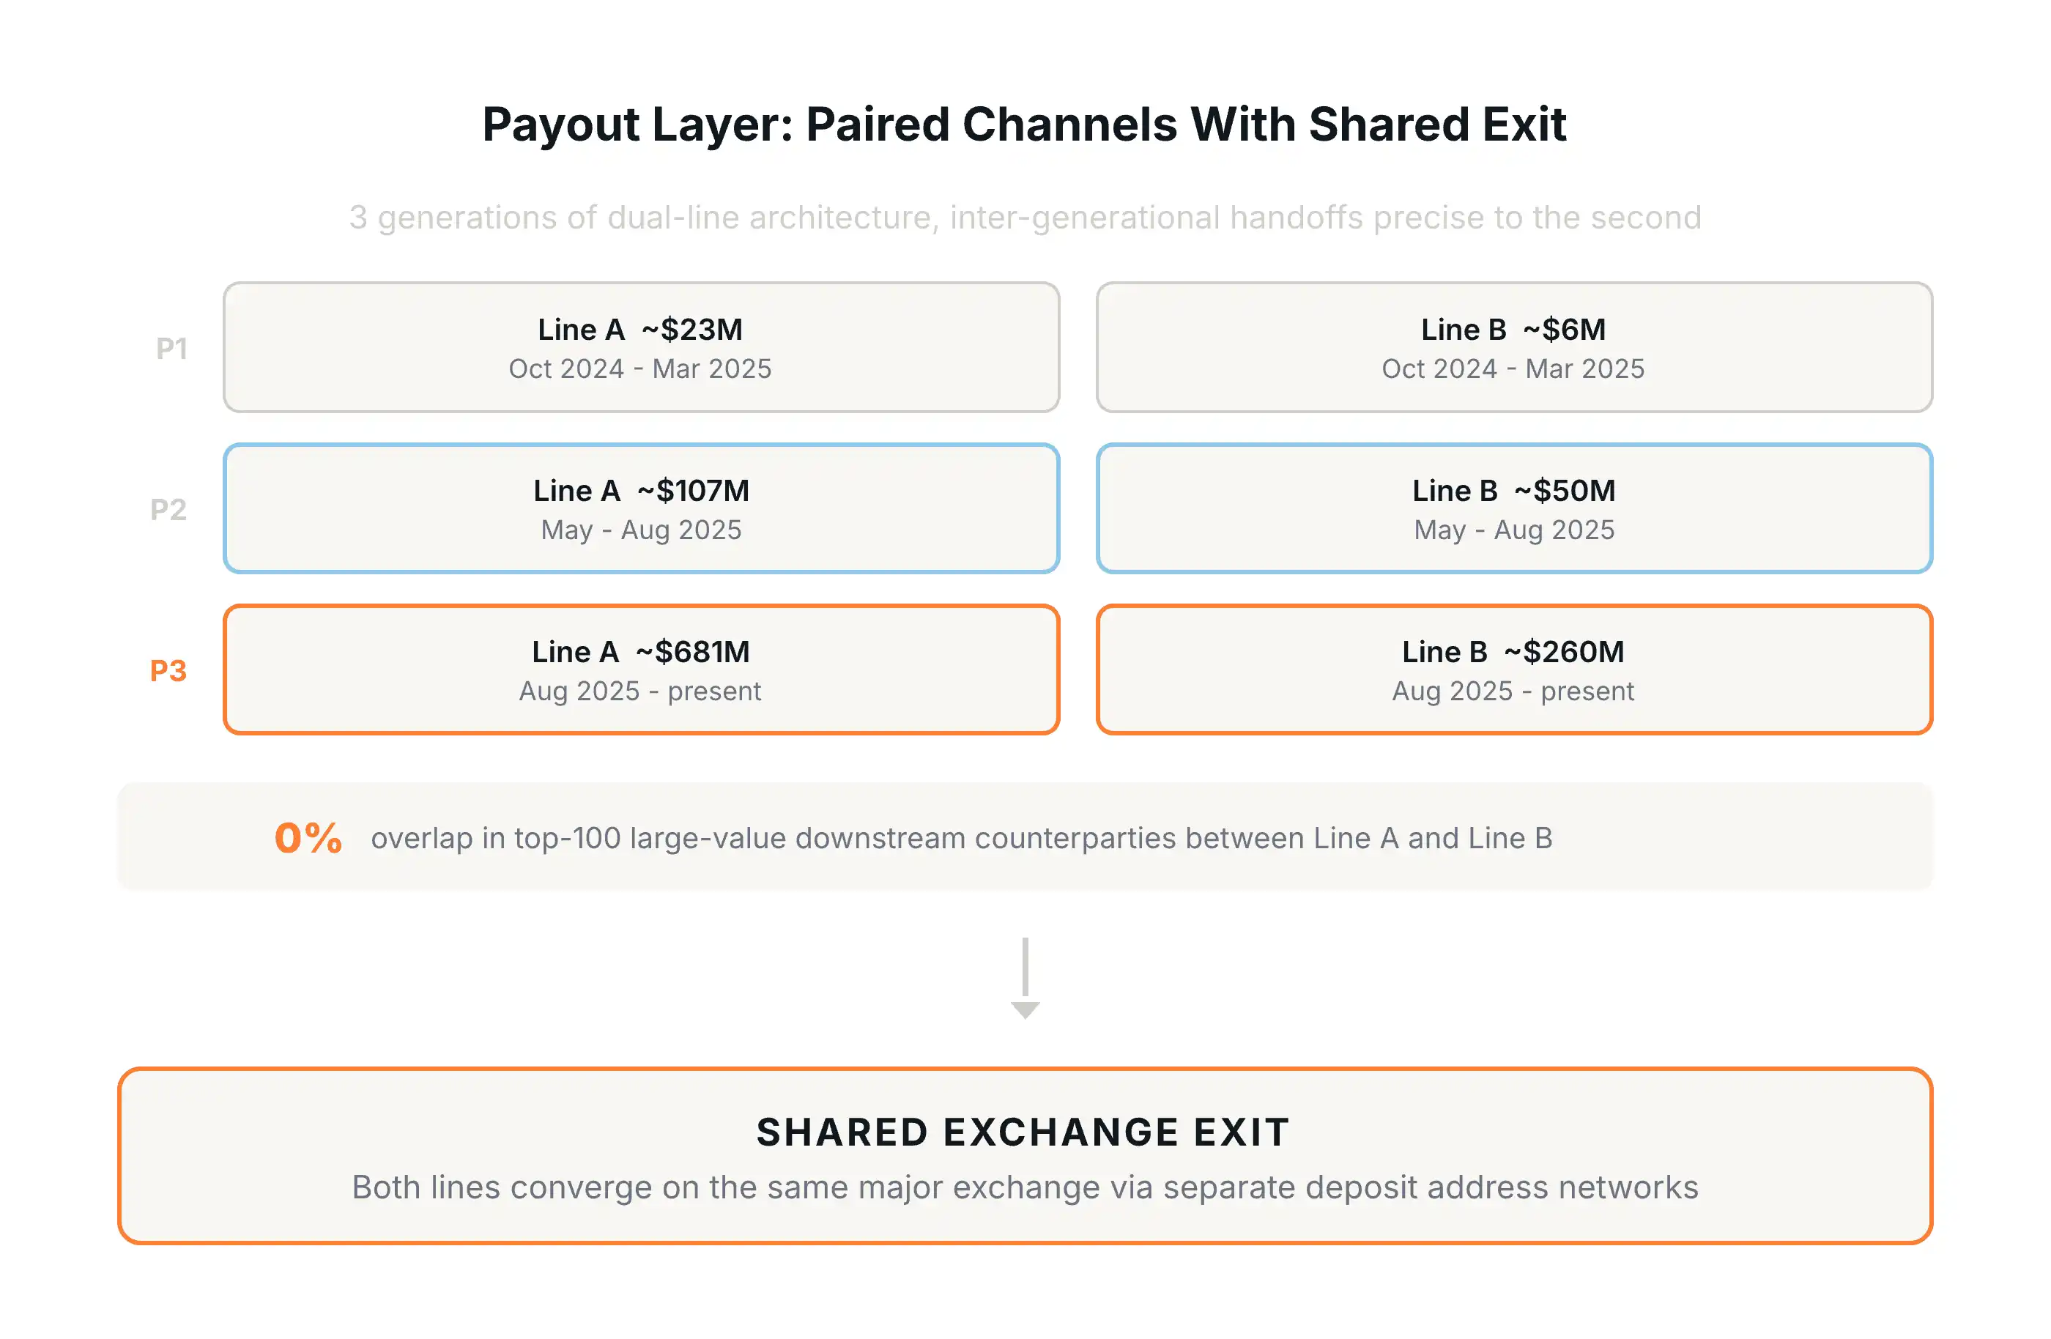Click the blue Line A ~$107M box
Image resolution: width=2051 pixels, height=1339 pixels.
click(641, 508)
